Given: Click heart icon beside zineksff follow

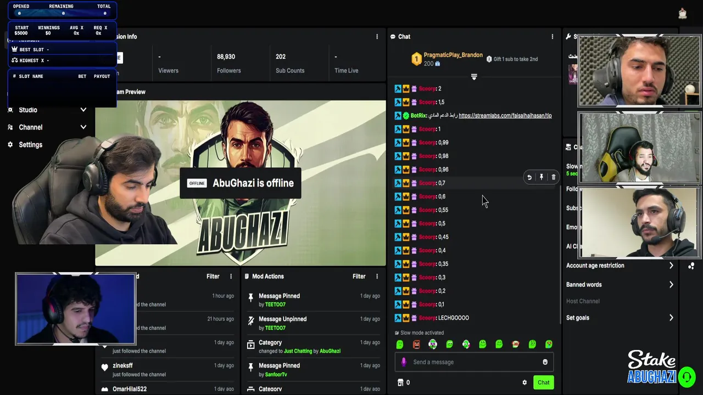Looking at the screenshot, I should [x=105, y=368].
